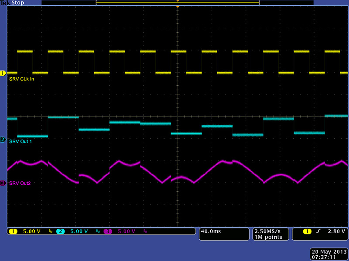The width and height of the screenshot is (349, 261).
Task: Click the waveform record overview bar
Action: (x=178, y=3)
